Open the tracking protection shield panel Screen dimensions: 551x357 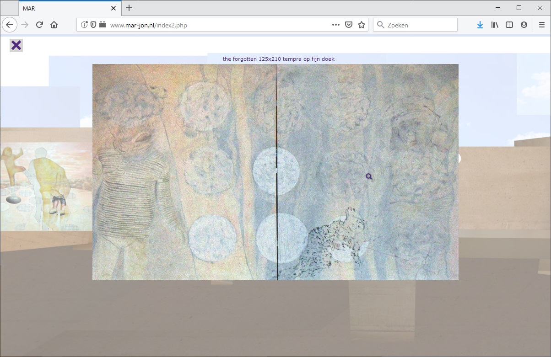click(93, 25)
